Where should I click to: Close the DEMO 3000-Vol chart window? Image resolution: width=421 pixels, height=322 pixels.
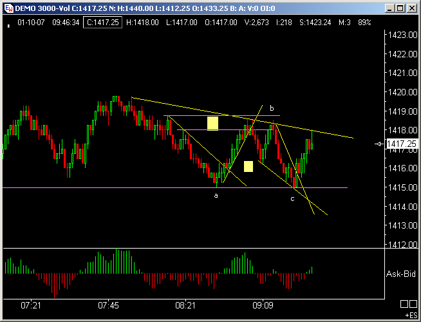(x=411, y=8)
